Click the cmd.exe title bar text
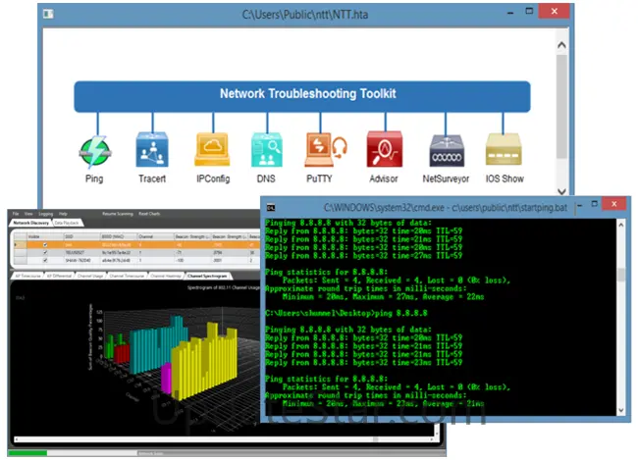 [446, 208]
